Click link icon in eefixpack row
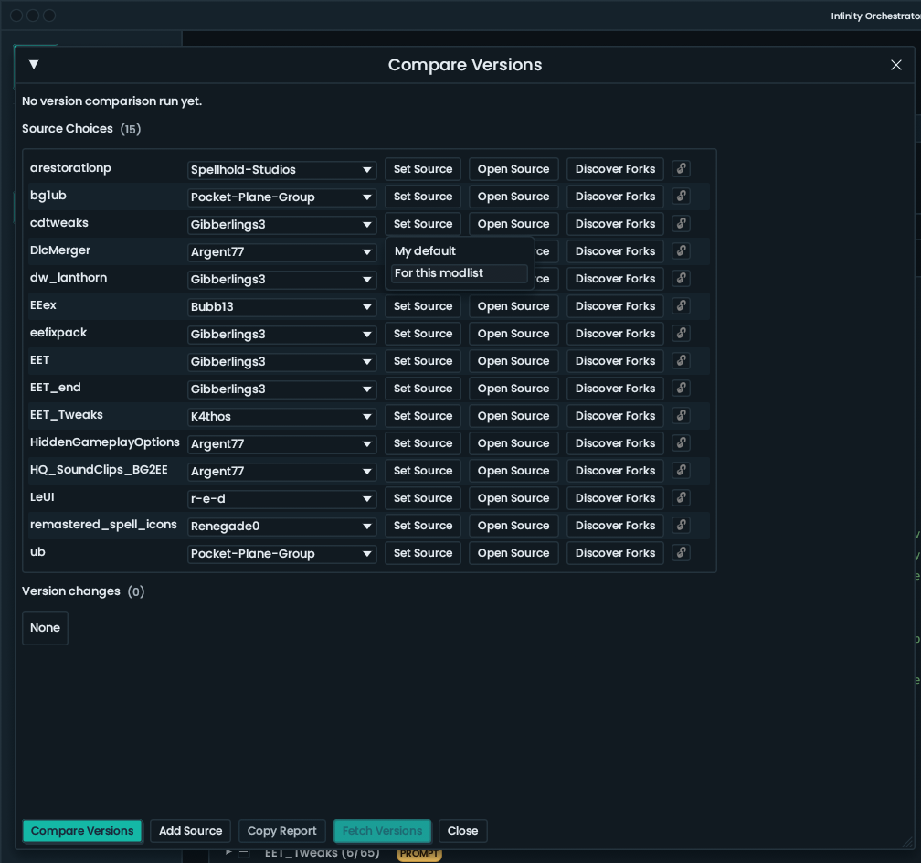921x863 pixels. [681, 334]
